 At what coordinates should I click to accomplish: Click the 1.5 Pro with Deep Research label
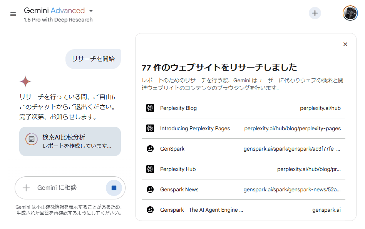[x=58, y=20]
